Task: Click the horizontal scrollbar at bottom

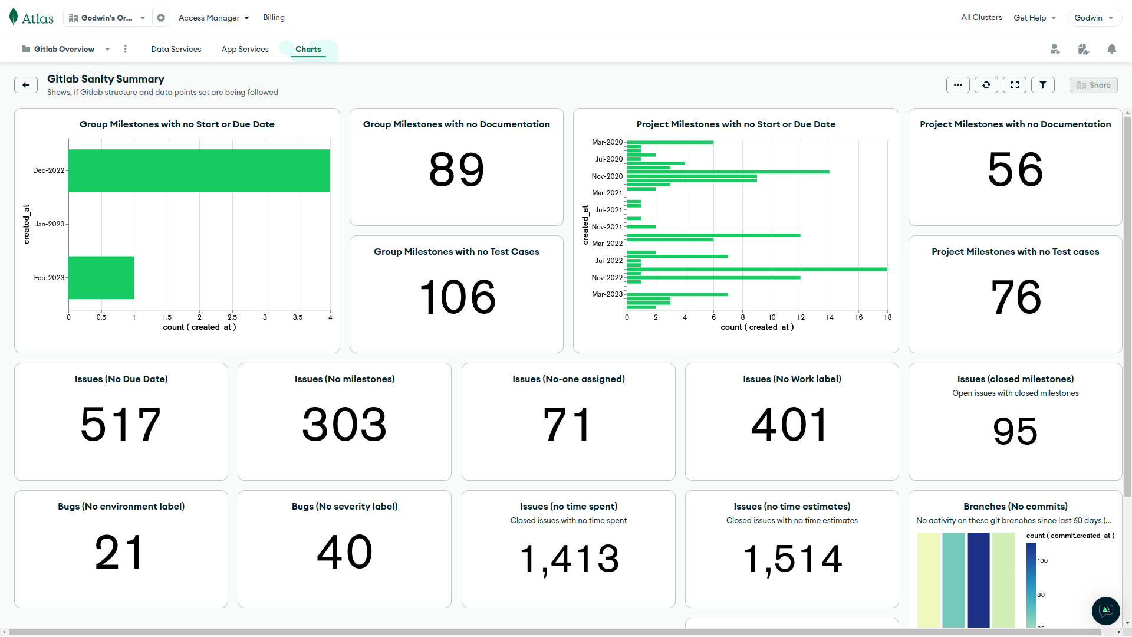Action: coord(554,632)
